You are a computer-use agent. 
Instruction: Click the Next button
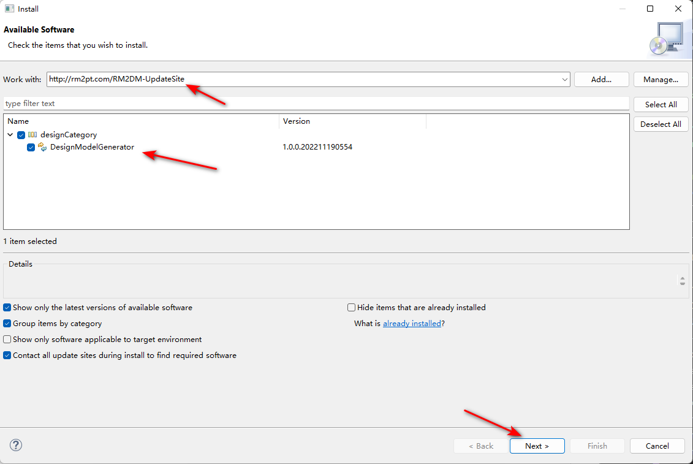pos(537,446)
